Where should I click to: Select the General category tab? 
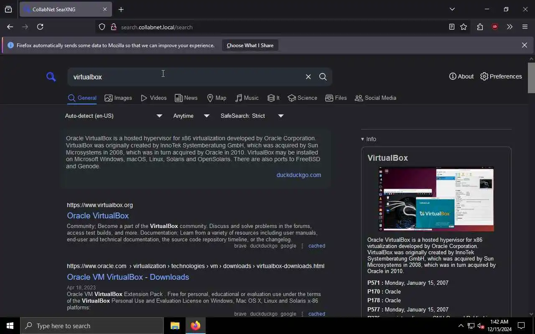[82, 98]
